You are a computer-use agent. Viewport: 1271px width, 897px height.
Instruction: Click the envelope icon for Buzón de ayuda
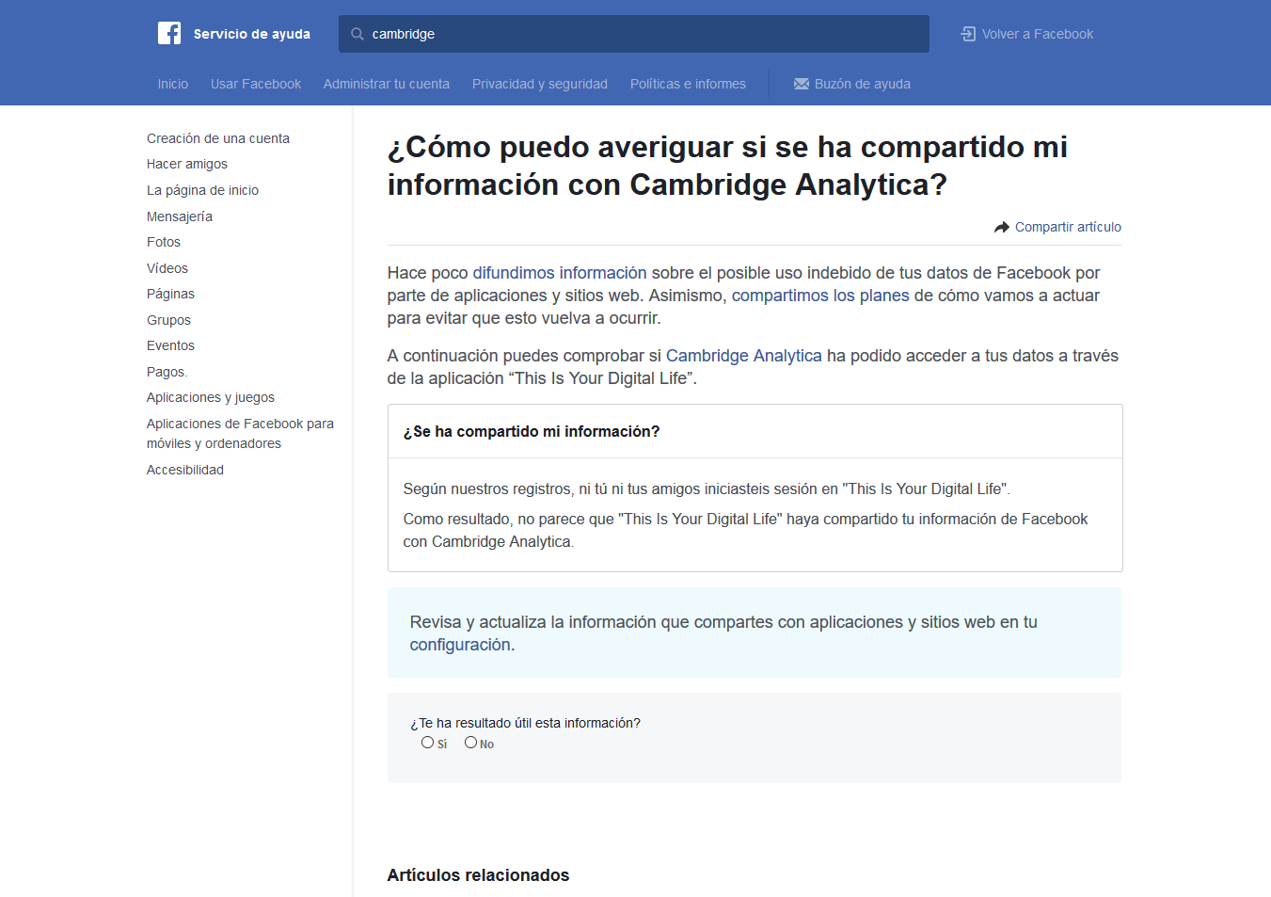801,84
